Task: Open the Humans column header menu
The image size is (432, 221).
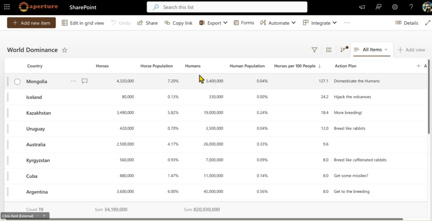Action: (x=193, y=66)
